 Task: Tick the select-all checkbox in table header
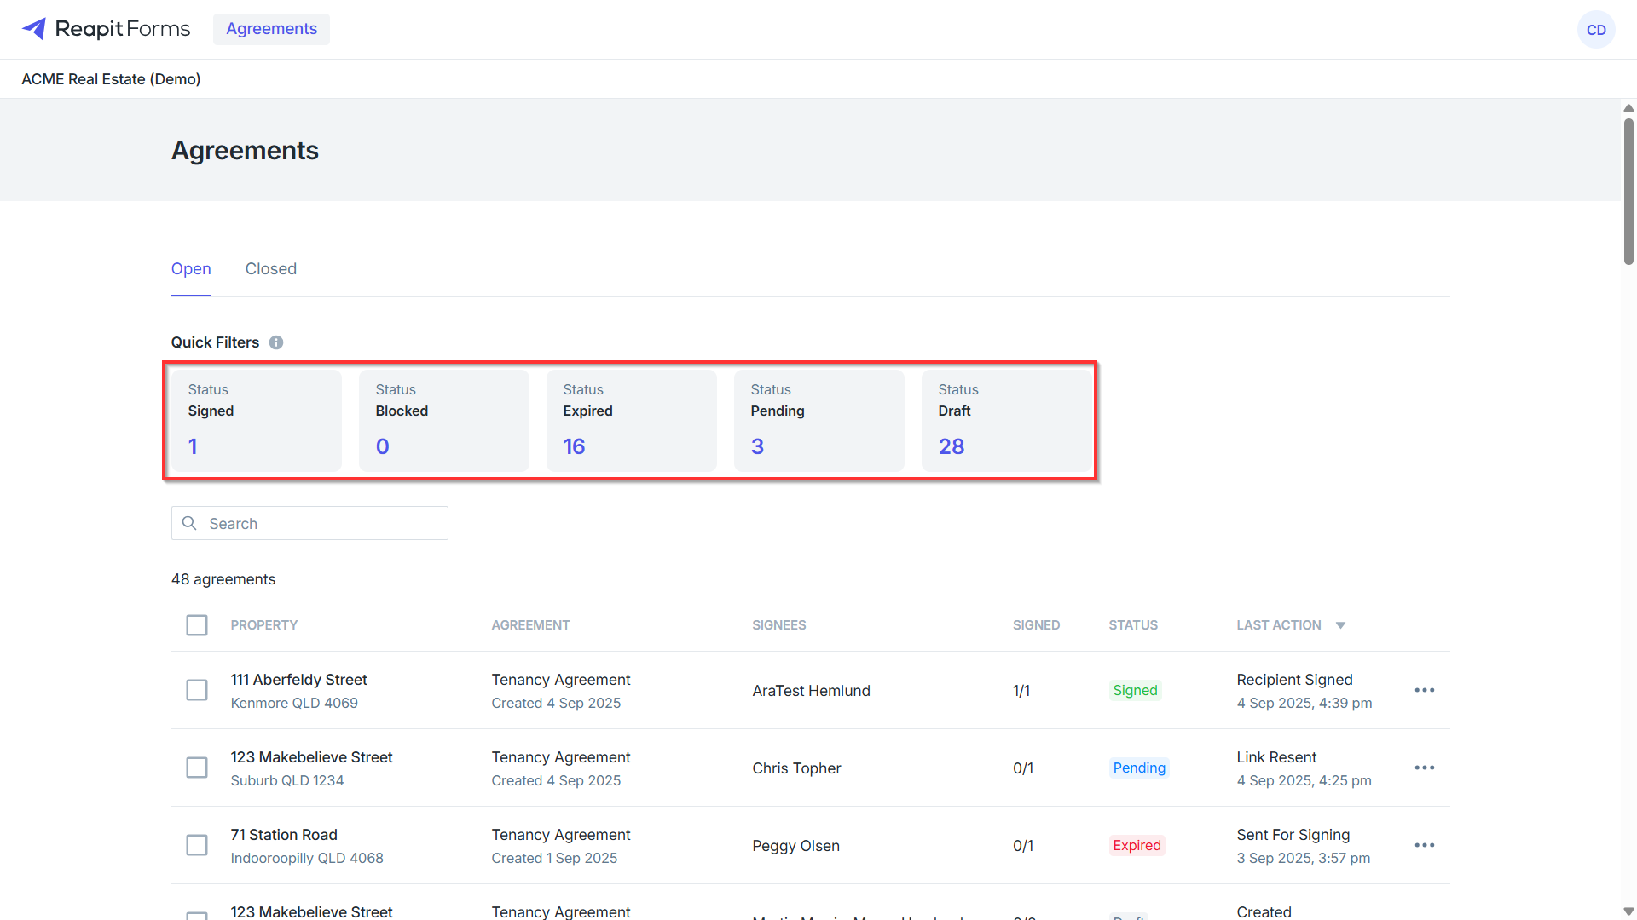[x=197, y=625]
